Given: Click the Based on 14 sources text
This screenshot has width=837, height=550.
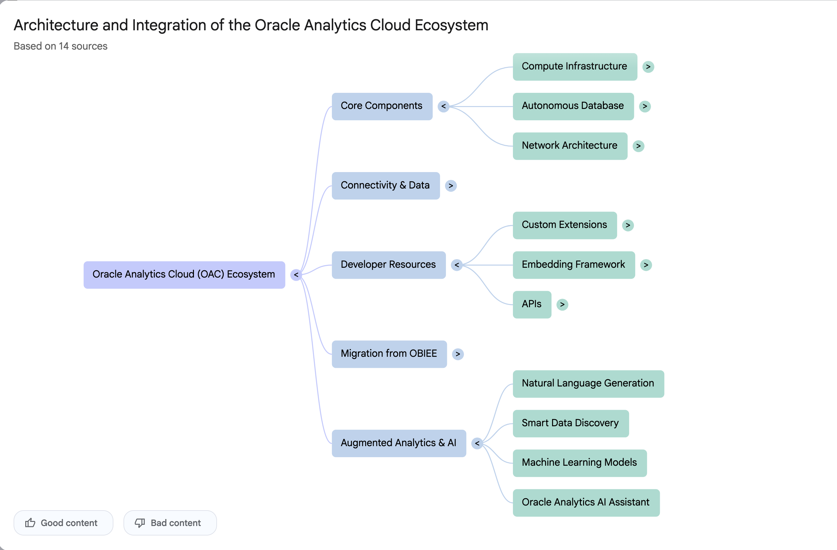Looking at the screenshot, I should click(x=61, y=46).
